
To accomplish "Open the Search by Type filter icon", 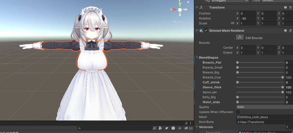I will click(160, 128).
